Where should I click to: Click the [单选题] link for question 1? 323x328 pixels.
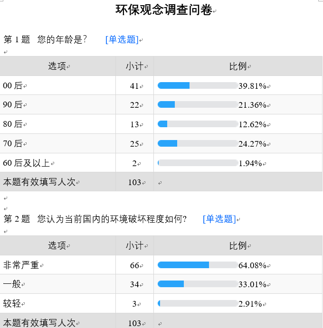coord(122,40)
